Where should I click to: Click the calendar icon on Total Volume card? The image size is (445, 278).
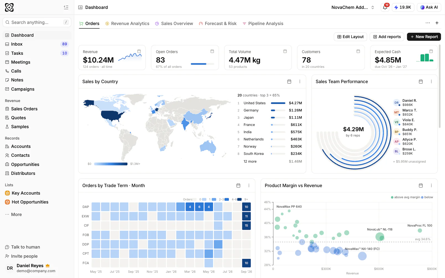285,51
